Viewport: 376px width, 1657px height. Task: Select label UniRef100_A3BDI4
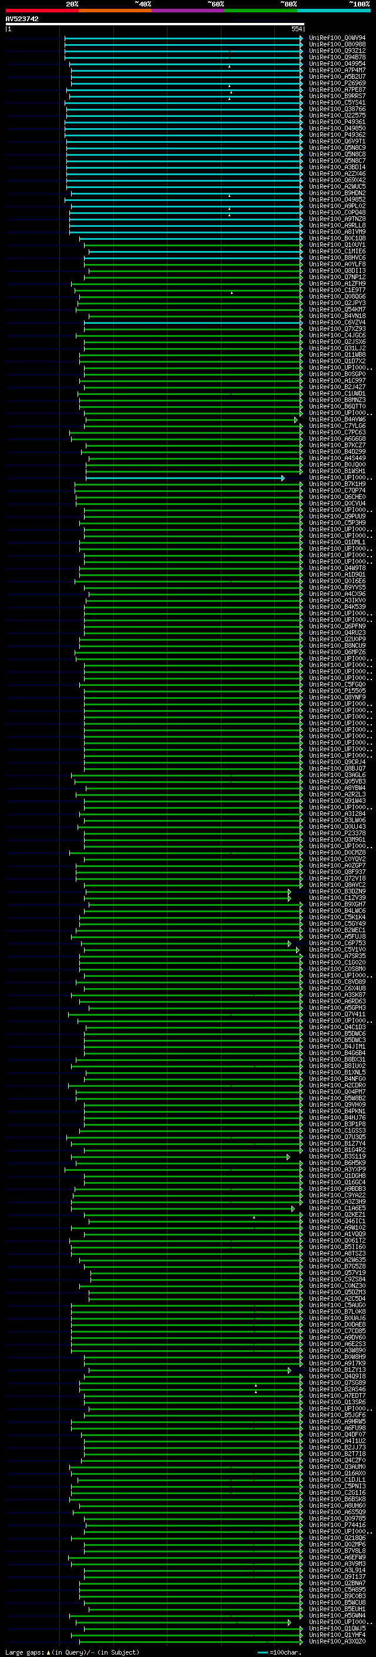[x=337, y=168]
